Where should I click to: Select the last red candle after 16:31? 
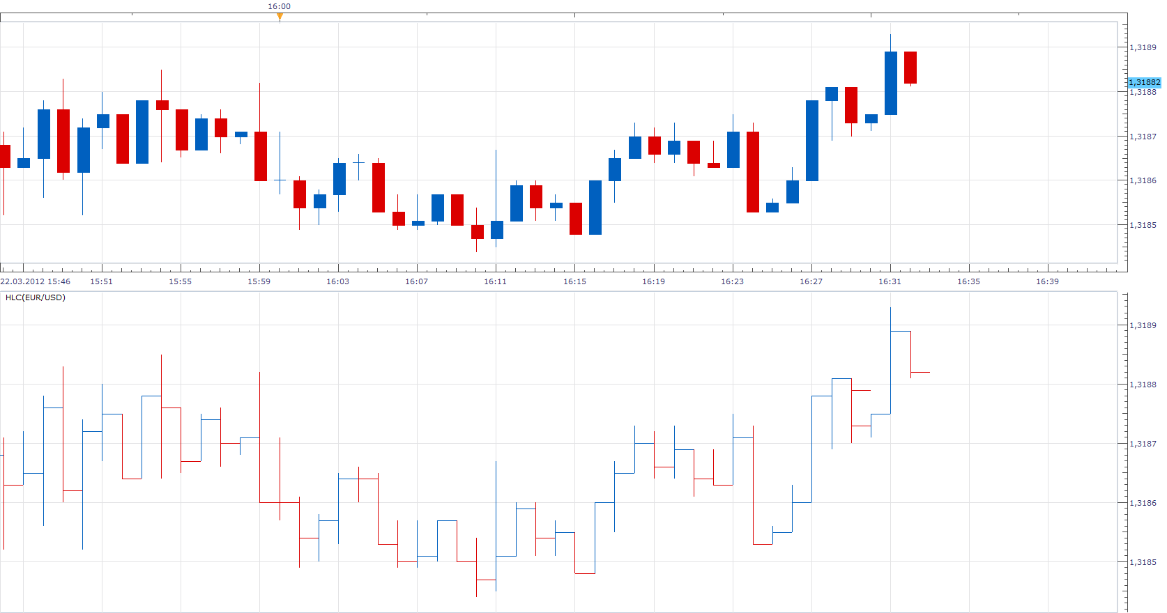coord(910,68)
